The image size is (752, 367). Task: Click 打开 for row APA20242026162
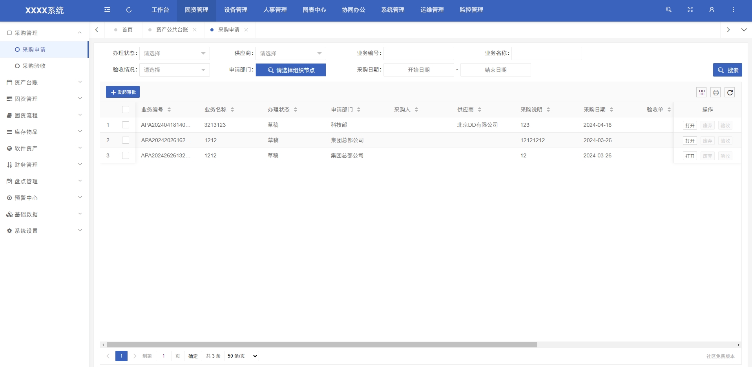click(690, 141)
